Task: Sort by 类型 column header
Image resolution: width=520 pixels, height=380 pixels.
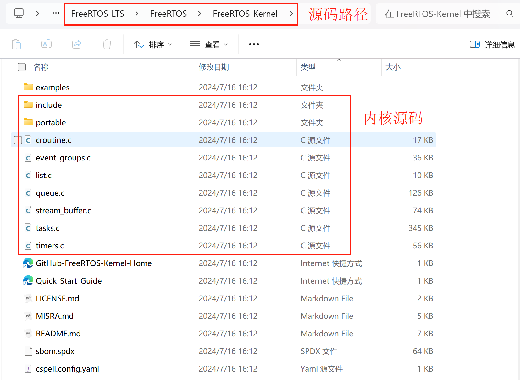Action: pos(308,67)
